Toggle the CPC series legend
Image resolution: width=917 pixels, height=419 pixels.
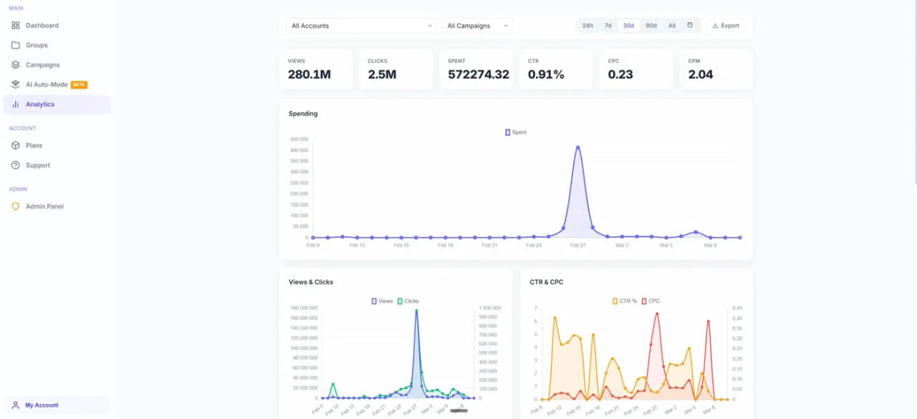pyautogui.click(x=651, y=302)
